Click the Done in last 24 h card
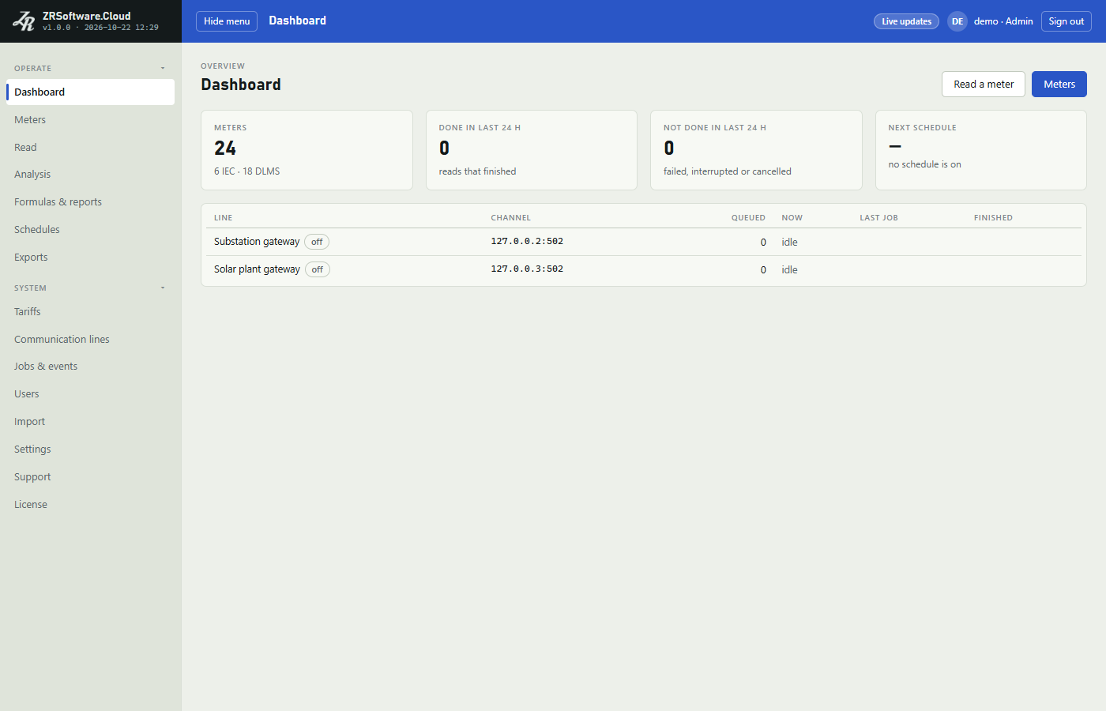1106x711 pixels. pyautogui.click(x=532, y=150)
